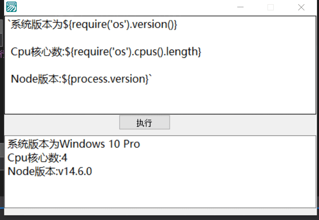
Task: Click blank line between first and second code lines
Action: click(160, 38)
